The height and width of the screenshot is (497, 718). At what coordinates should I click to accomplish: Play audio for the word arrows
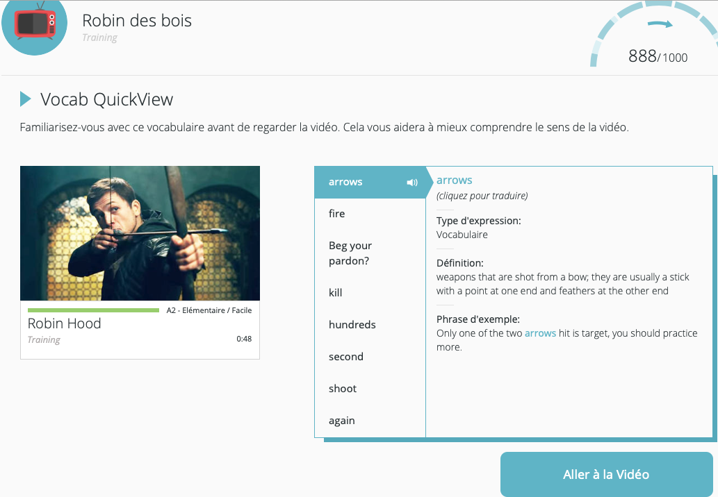pos(412,183)
